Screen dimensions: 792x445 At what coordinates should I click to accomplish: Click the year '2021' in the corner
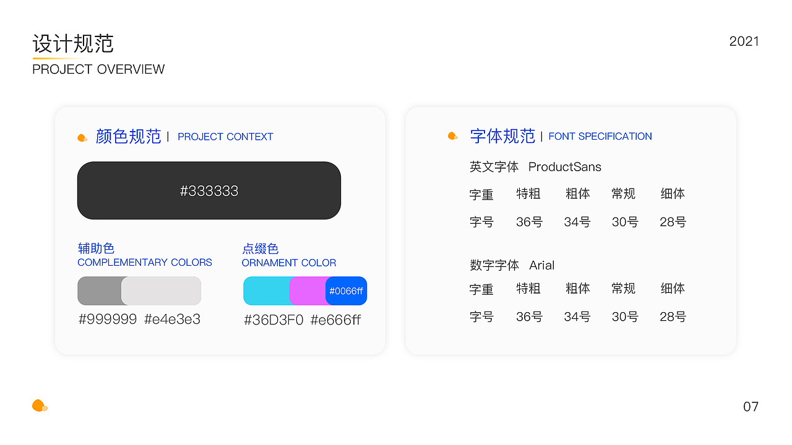tap(744, 41)
